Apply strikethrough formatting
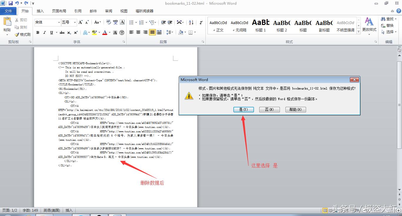 (x=62, y=33)
